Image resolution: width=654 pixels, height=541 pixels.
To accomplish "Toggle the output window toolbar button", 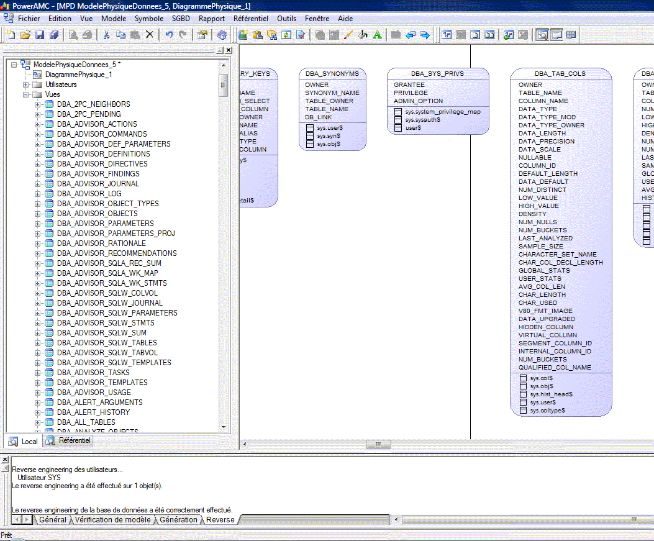I will [x=556, y=35].
